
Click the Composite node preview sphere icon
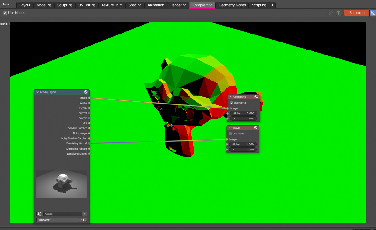coord(256,97)
